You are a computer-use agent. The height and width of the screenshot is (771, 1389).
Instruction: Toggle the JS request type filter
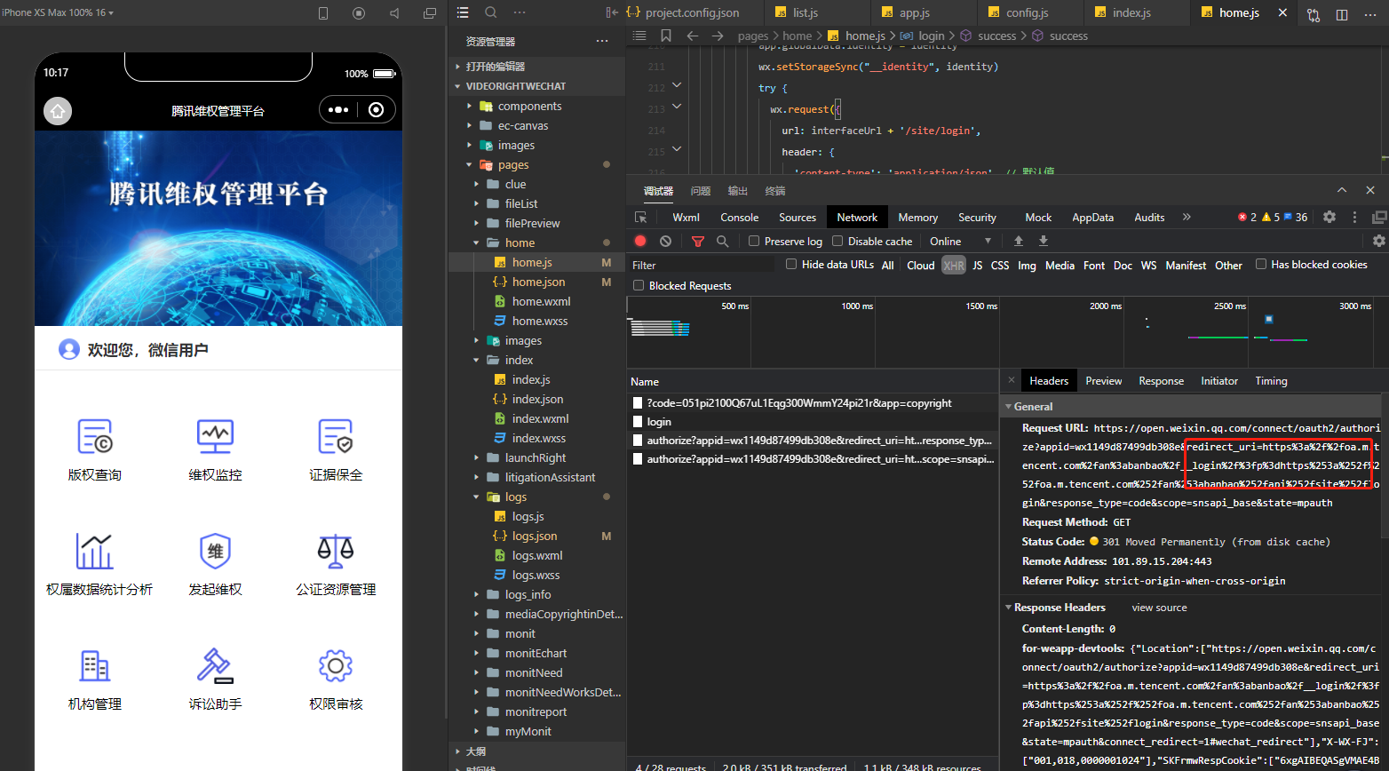978,265
